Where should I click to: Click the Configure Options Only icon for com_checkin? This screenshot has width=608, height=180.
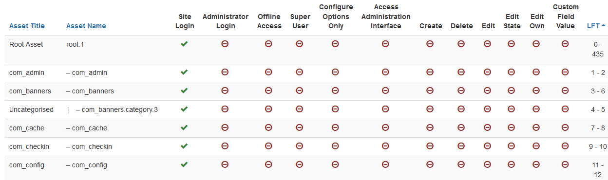(x=335, y=146)
